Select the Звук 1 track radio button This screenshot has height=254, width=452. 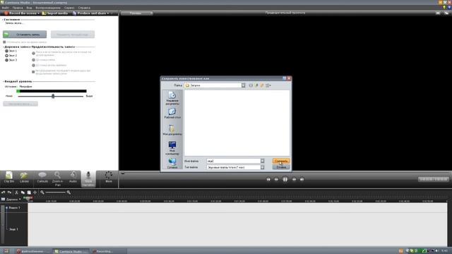click(x=6, y=51)
